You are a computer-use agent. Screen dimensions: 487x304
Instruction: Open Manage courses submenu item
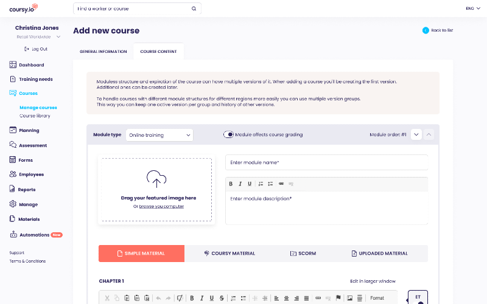38,108
